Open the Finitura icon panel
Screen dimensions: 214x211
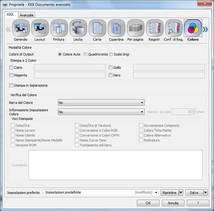(59, 29)
